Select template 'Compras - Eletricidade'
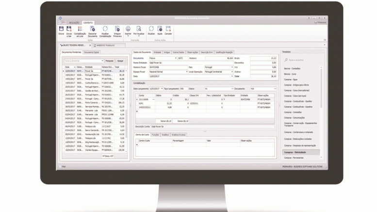Viewport: 377px width, 212px height. [x=301, y=152]
